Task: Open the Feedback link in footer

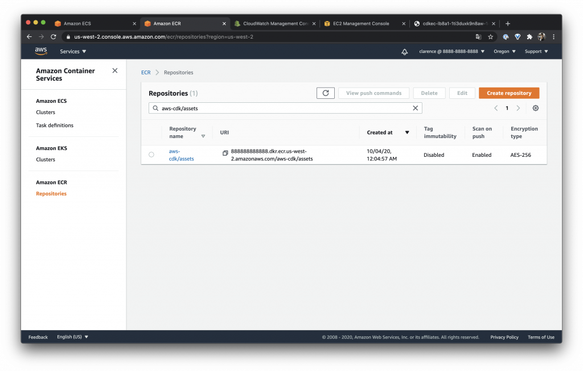Action: [38, 337]
